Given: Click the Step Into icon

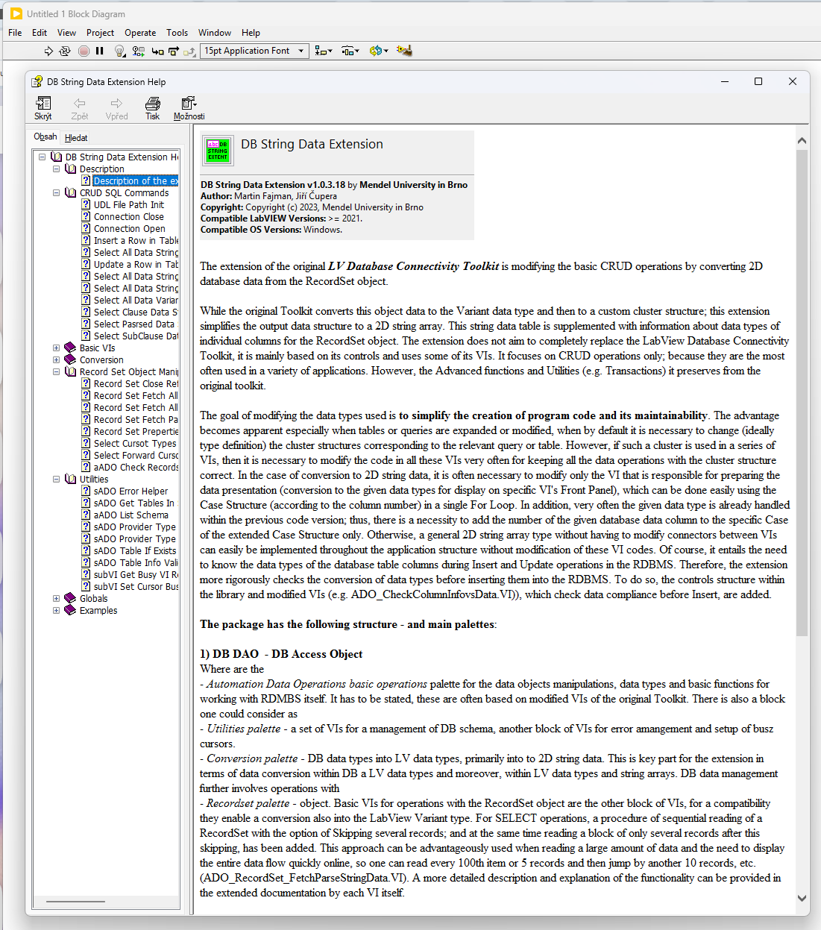Looking at the screenshot, I should tap(157, 51).
